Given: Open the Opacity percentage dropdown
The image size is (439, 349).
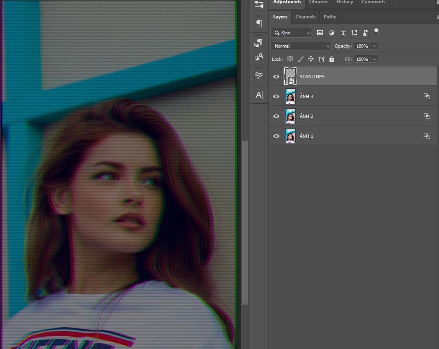Looking at the screenshot, I should (374, 46).
